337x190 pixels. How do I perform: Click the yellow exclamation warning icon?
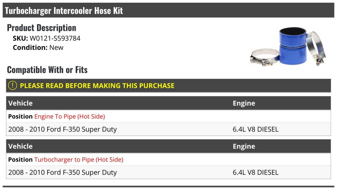click(x=13, y=86)
